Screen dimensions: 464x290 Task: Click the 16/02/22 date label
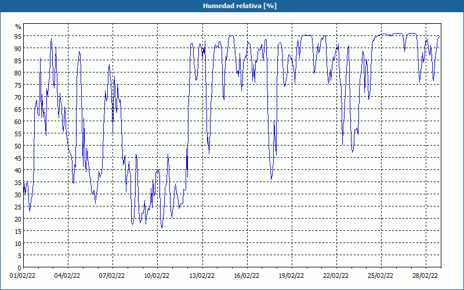pos(247,276)
